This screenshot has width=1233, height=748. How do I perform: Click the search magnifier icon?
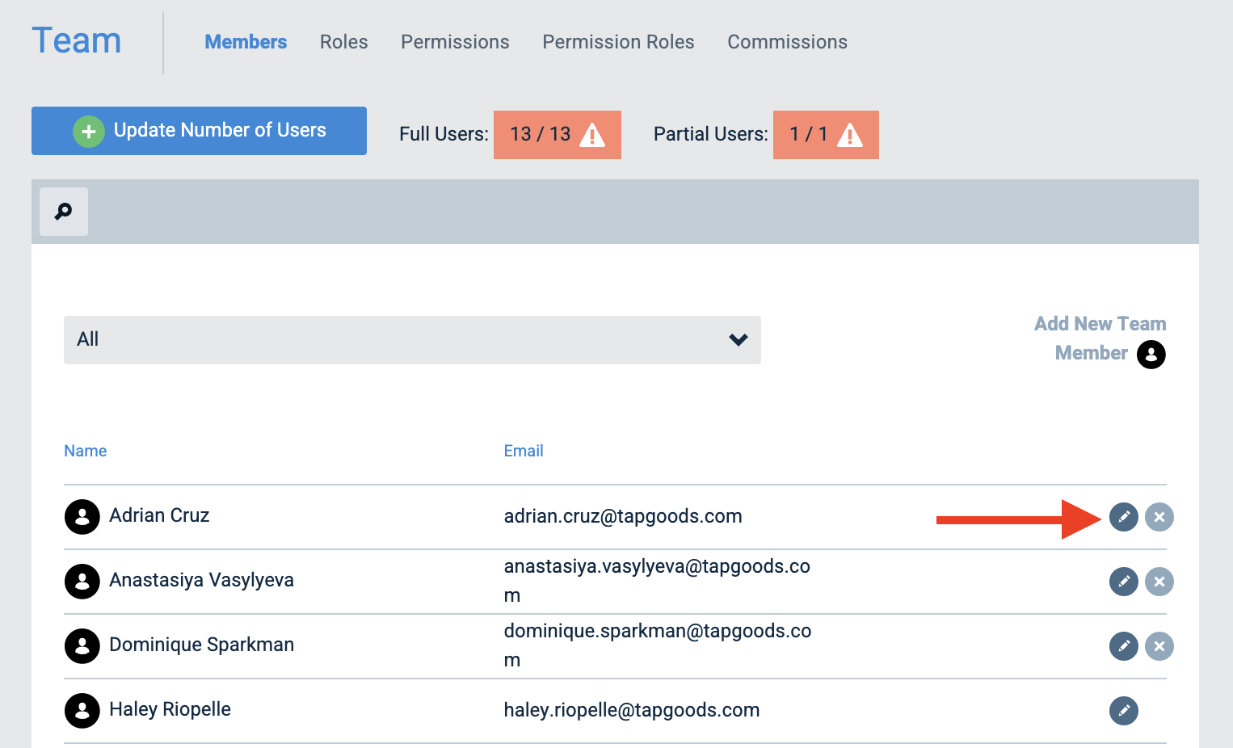[x=64, y=212]
